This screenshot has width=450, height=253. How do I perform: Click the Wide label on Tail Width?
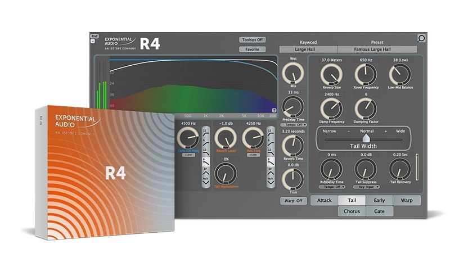[x=400, y=131]
